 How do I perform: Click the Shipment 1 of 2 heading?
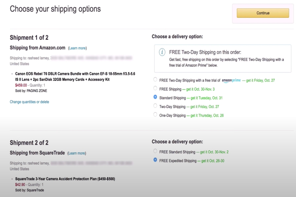tap(29, 38)
